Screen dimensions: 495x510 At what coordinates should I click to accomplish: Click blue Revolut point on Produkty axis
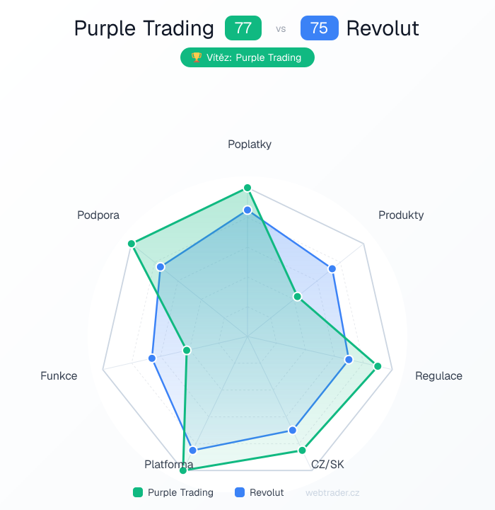[332, 268]
